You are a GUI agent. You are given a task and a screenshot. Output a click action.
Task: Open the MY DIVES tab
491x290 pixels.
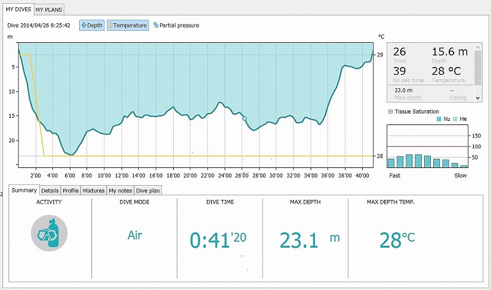tap(18, 10)
